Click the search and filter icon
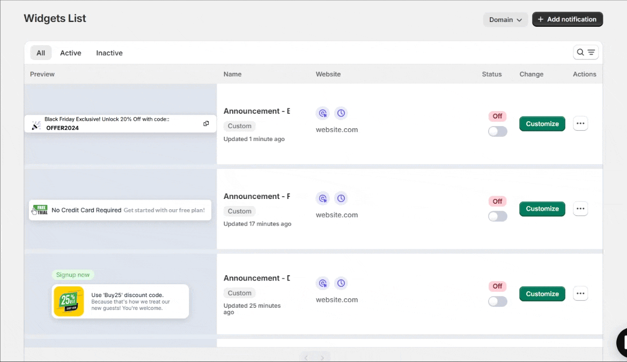 click(x=586, y=53)
